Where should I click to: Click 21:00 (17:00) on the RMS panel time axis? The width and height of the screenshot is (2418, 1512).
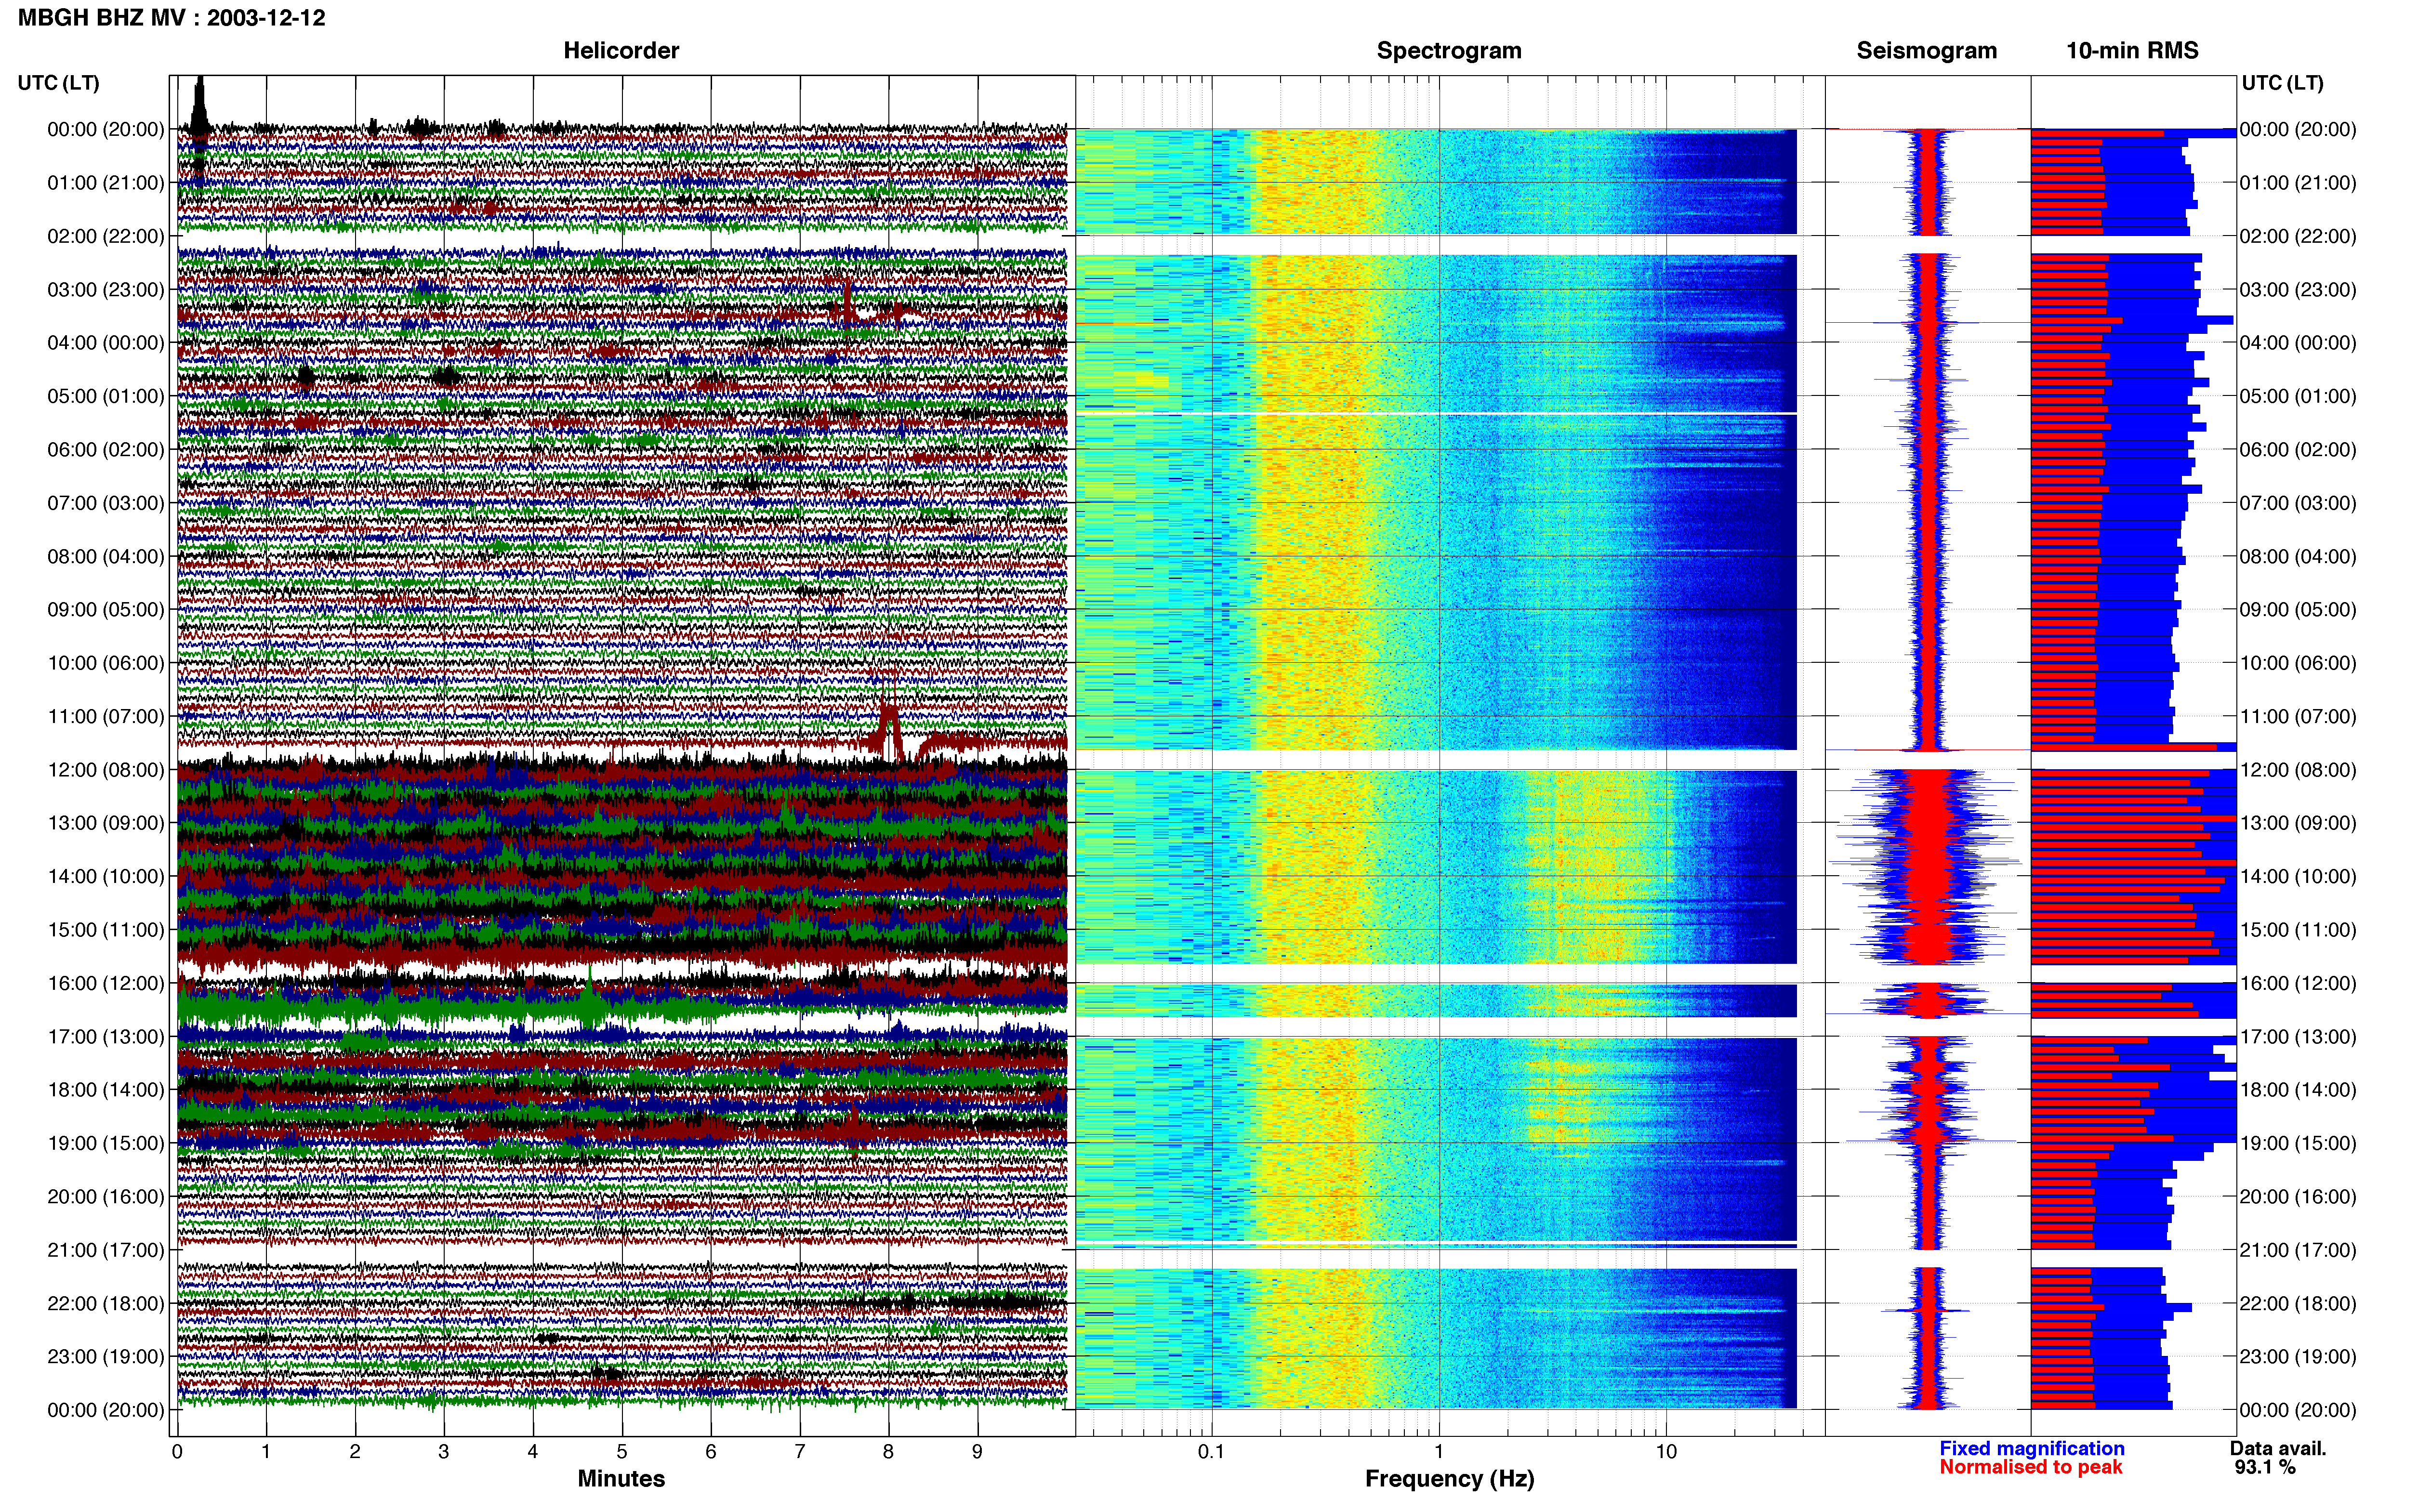click(x=2298, y=1250)
